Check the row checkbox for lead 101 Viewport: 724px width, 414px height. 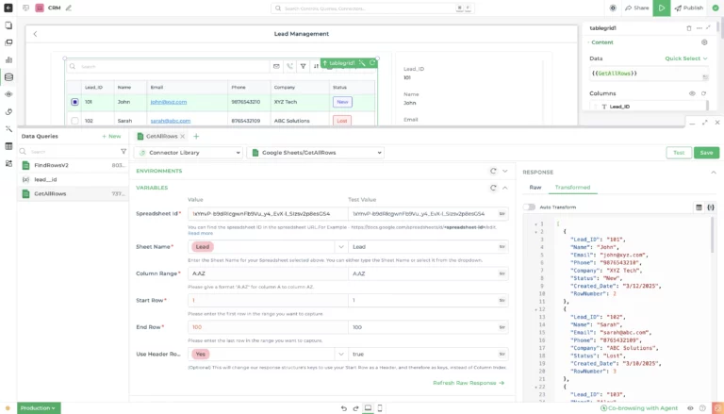(x=74, y=102)
